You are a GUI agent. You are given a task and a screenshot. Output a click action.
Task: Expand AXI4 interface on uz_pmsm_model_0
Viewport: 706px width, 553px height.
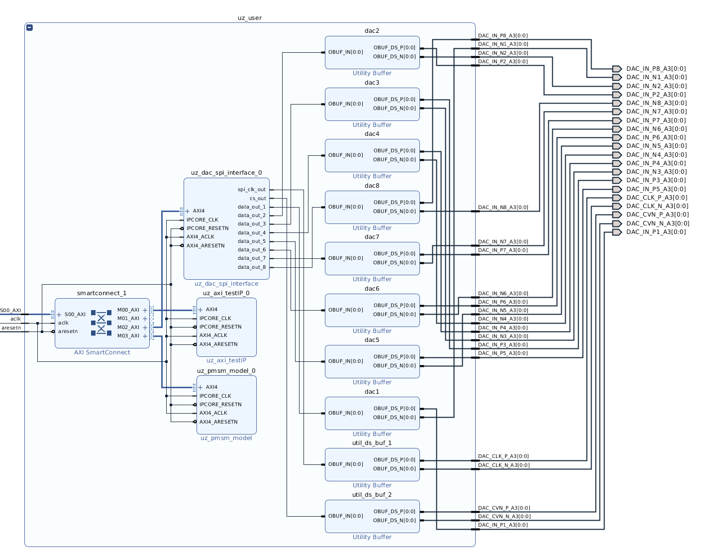click(201, 387)
